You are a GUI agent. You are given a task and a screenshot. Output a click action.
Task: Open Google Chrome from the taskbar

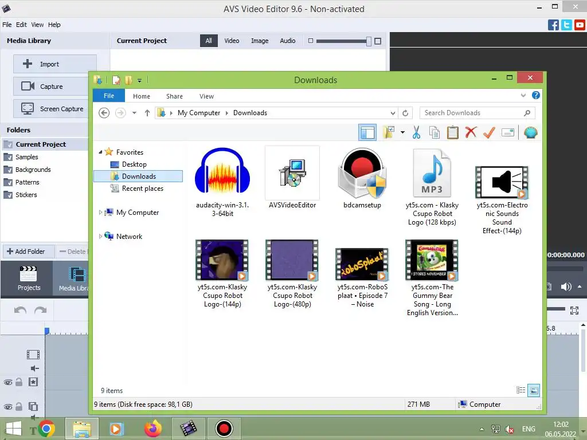click(x=46, y=429)
